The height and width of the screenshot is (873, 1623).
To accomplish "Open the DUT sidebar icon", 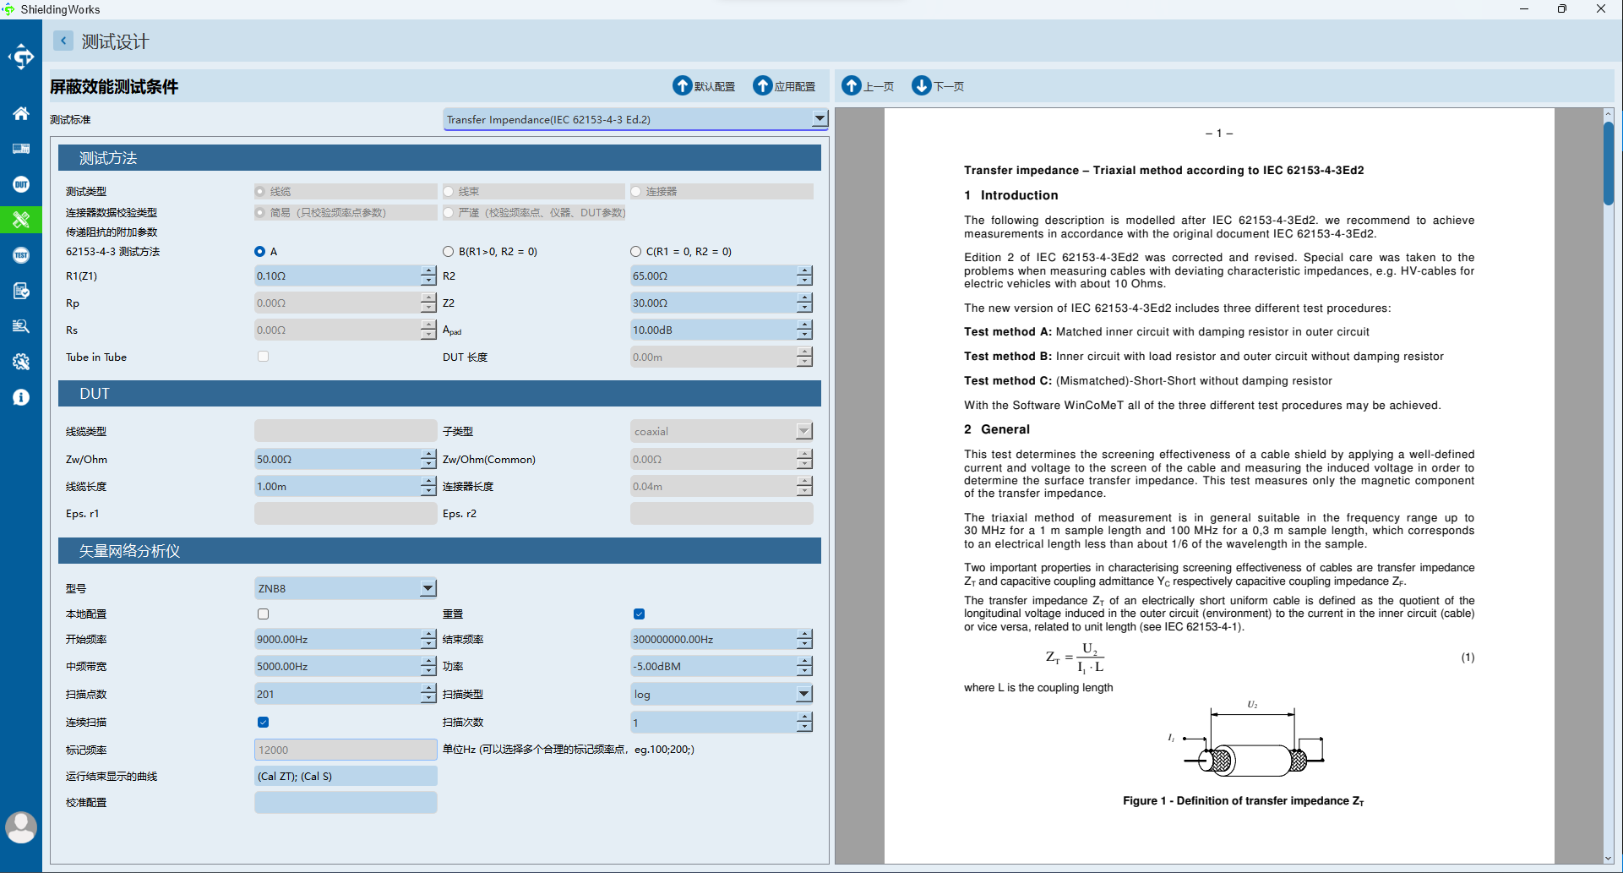I will click(x=21, y=184).
